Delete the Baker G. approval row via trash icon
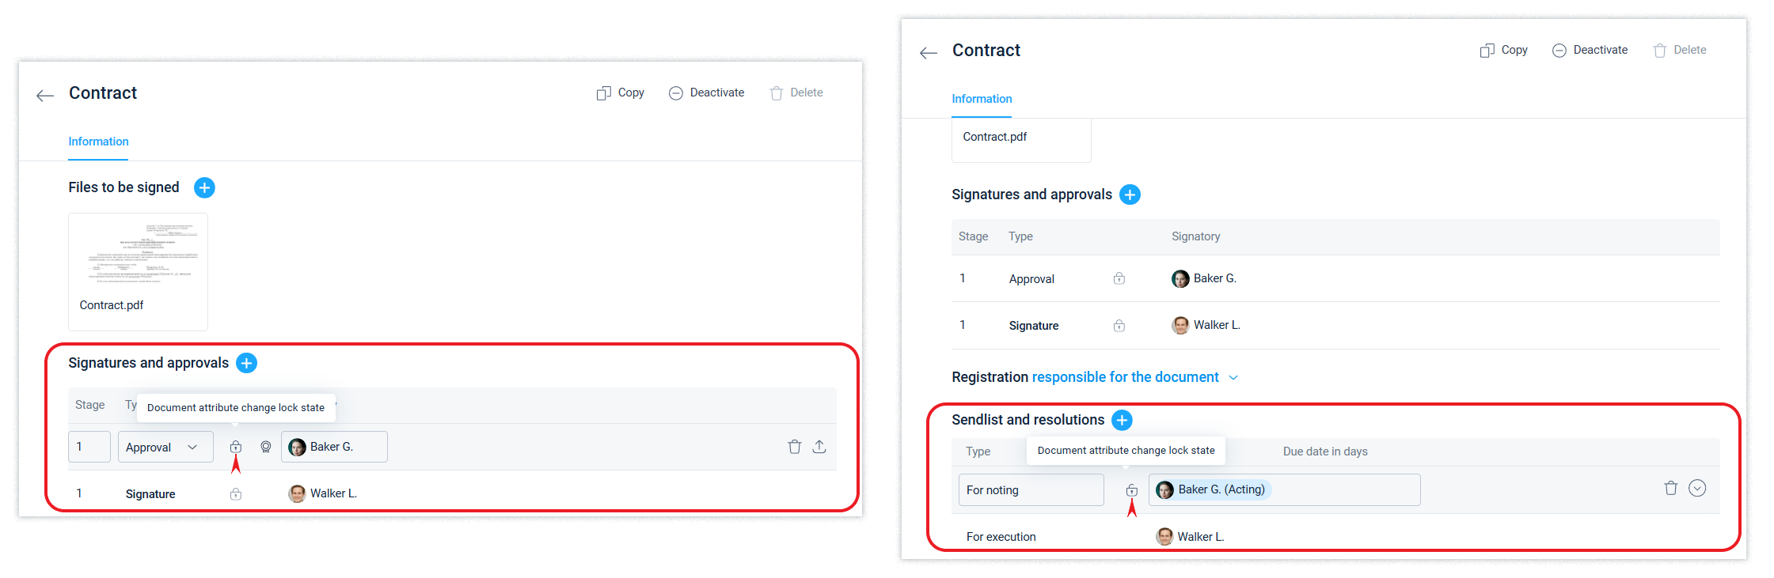This screenshot has width=1774, height=578. 795,447
